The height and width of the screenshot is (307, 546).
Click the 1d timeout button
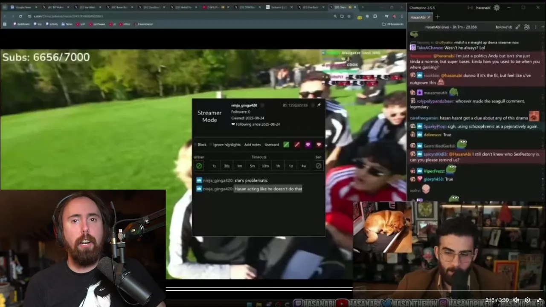coord(291,166)
